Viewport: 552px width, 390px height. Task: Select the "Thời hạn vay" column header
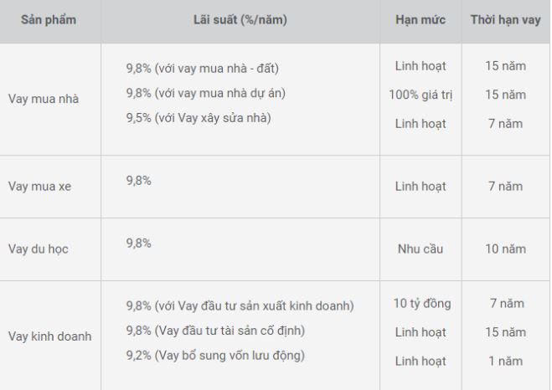tap(505, 19)
